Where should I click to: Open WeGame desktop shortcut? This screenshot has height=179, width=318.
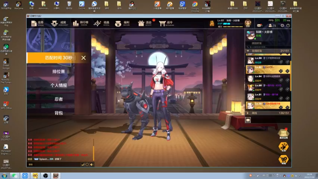(x=19, y=6)
